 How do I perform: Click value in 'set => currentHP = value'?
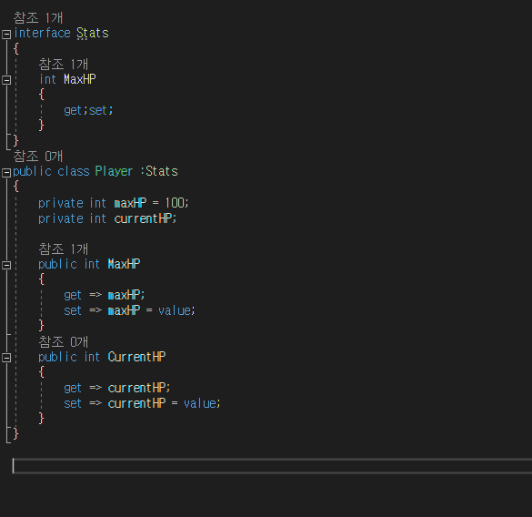click(200, 403)
